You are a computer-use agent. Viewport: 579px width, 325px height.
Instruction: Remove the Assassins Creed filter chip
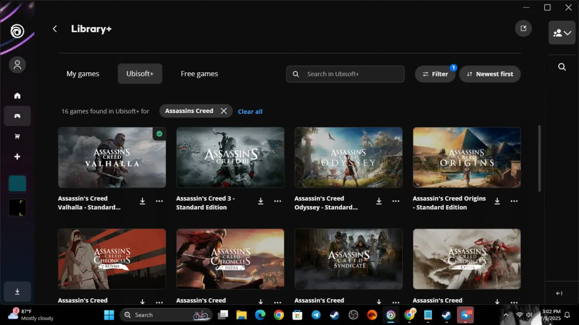tap(223, 111)
